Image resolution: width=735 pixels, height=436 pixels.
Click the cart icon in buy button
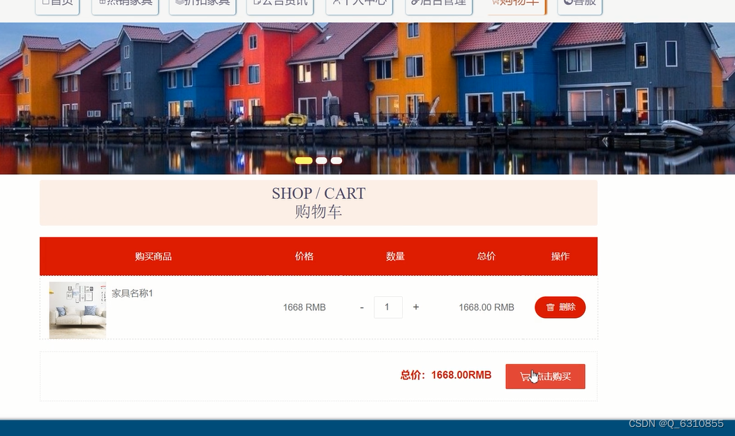click(x=526, y=377)
